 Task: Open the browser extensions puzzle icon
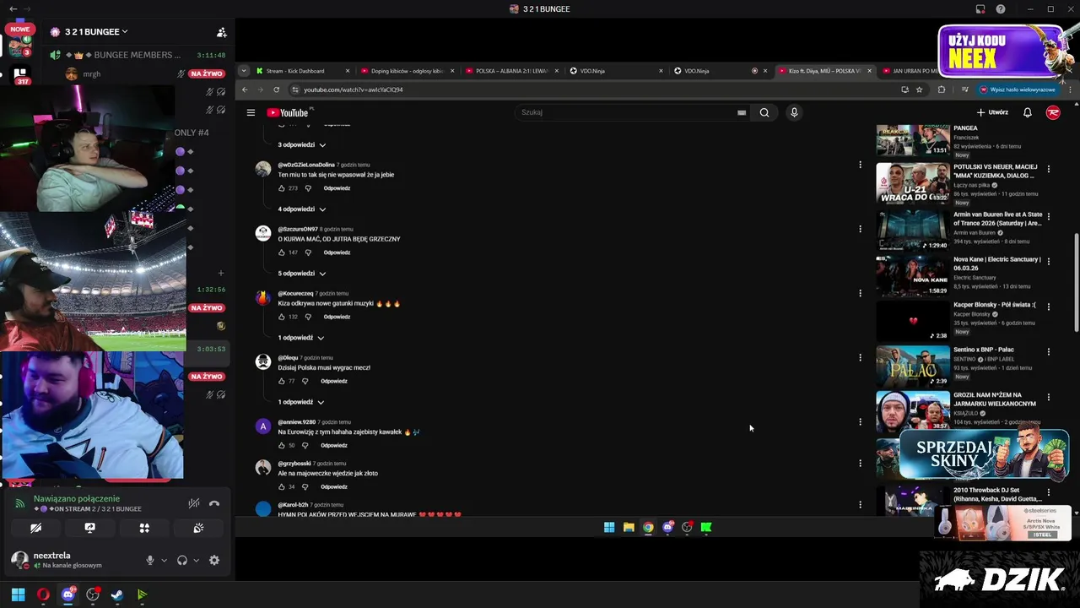click(x=942, y=90)
